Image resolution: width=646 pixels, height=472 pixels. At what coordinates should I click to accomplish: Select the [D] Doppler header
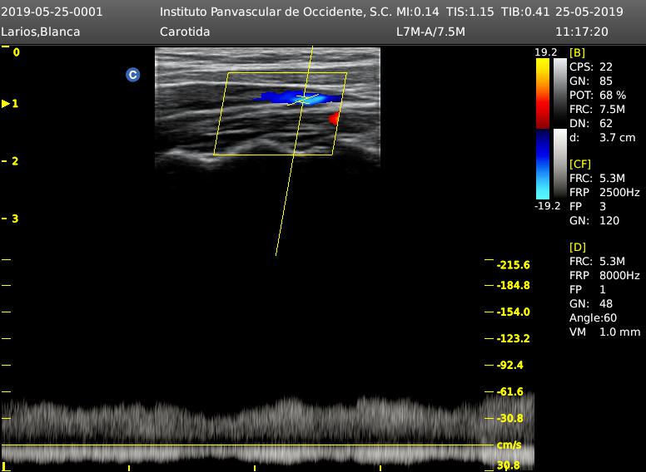(577, 247)
